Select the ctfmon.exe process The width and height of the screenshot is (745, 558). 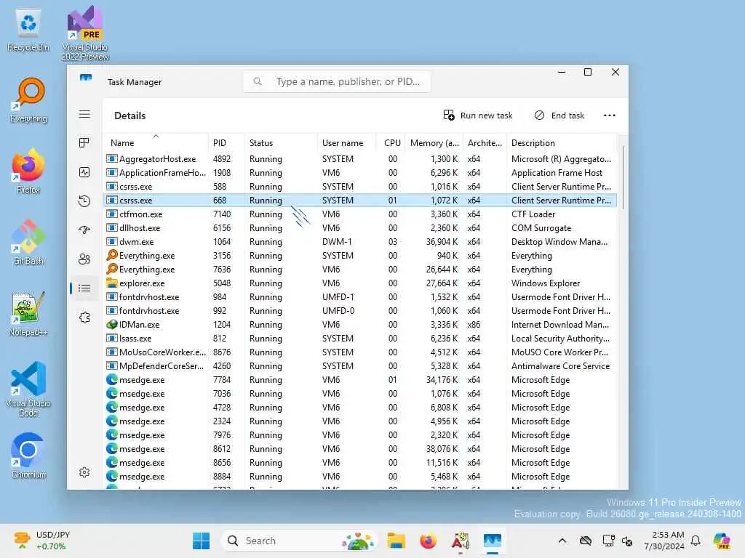[x=360, y=214]
